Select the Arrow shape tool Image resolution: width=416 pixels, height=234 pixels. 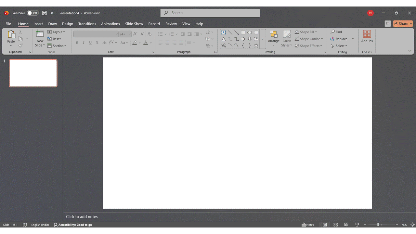(x=237, y=32)
